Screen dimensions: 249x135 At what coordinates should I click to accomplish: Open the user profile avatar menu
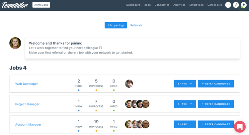coord(244,5)
